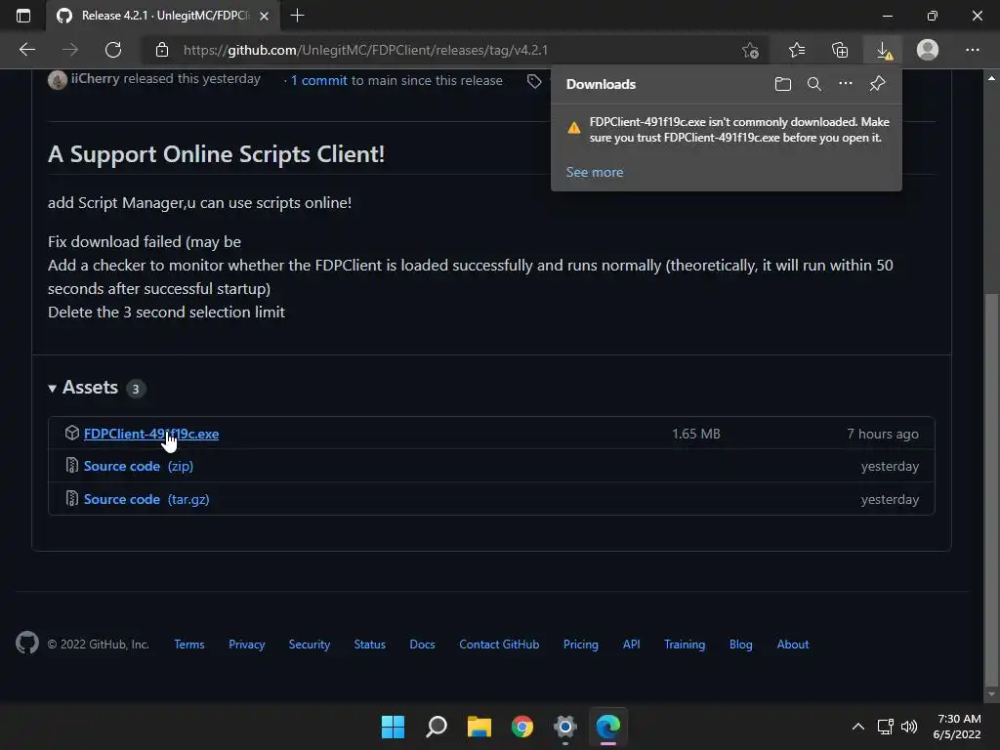Click Microsoft Edge taskbar icon

pos(608,727)
